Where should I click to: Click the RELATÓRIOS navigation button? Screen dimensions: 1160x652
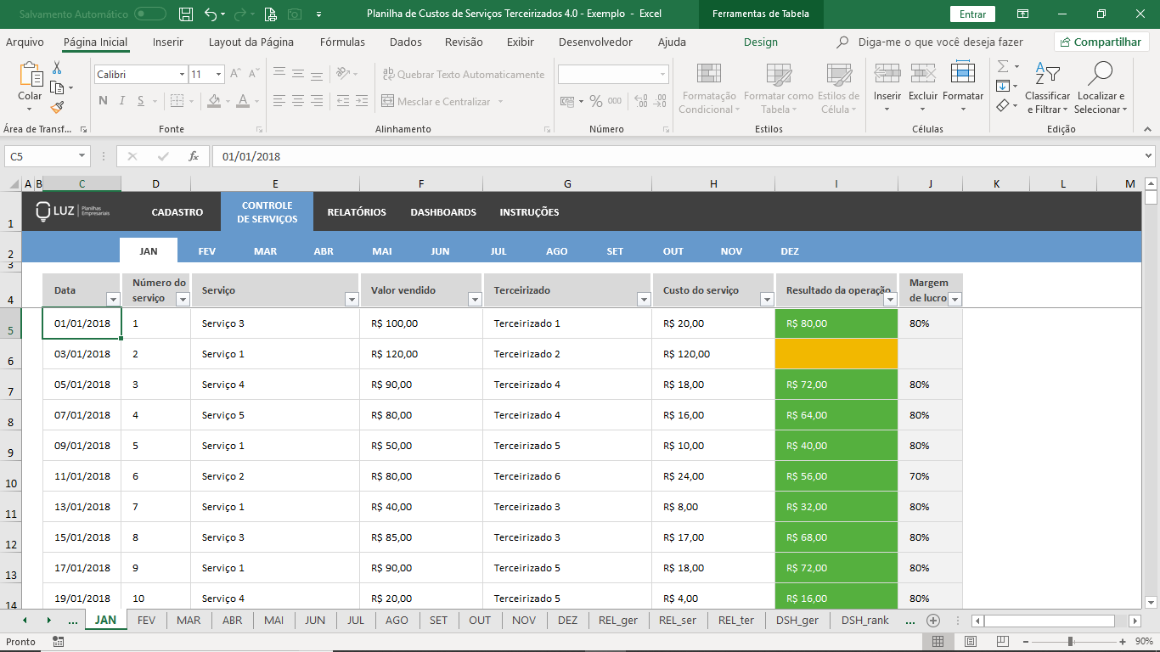coord(357,212)
